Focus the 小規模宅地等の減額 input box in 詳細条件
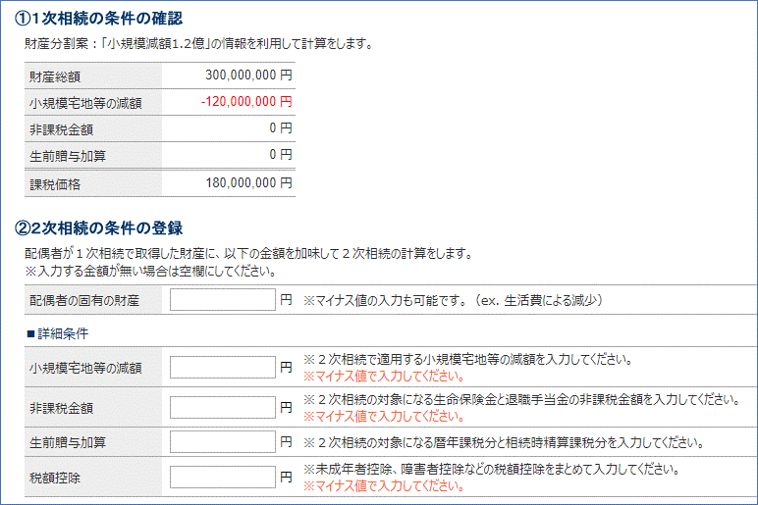The height and width of the screenshot is (505, 758). tap(222, 368)
